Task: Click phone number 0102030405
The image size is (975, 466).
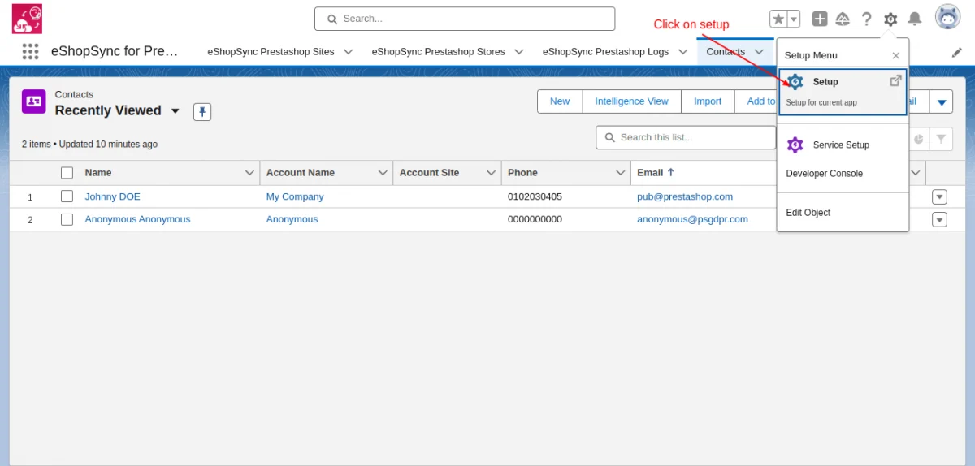Action: tap(535, 196)
